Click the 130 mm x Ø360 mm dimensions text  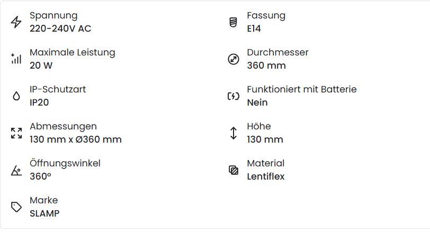[x=76, y=139]
